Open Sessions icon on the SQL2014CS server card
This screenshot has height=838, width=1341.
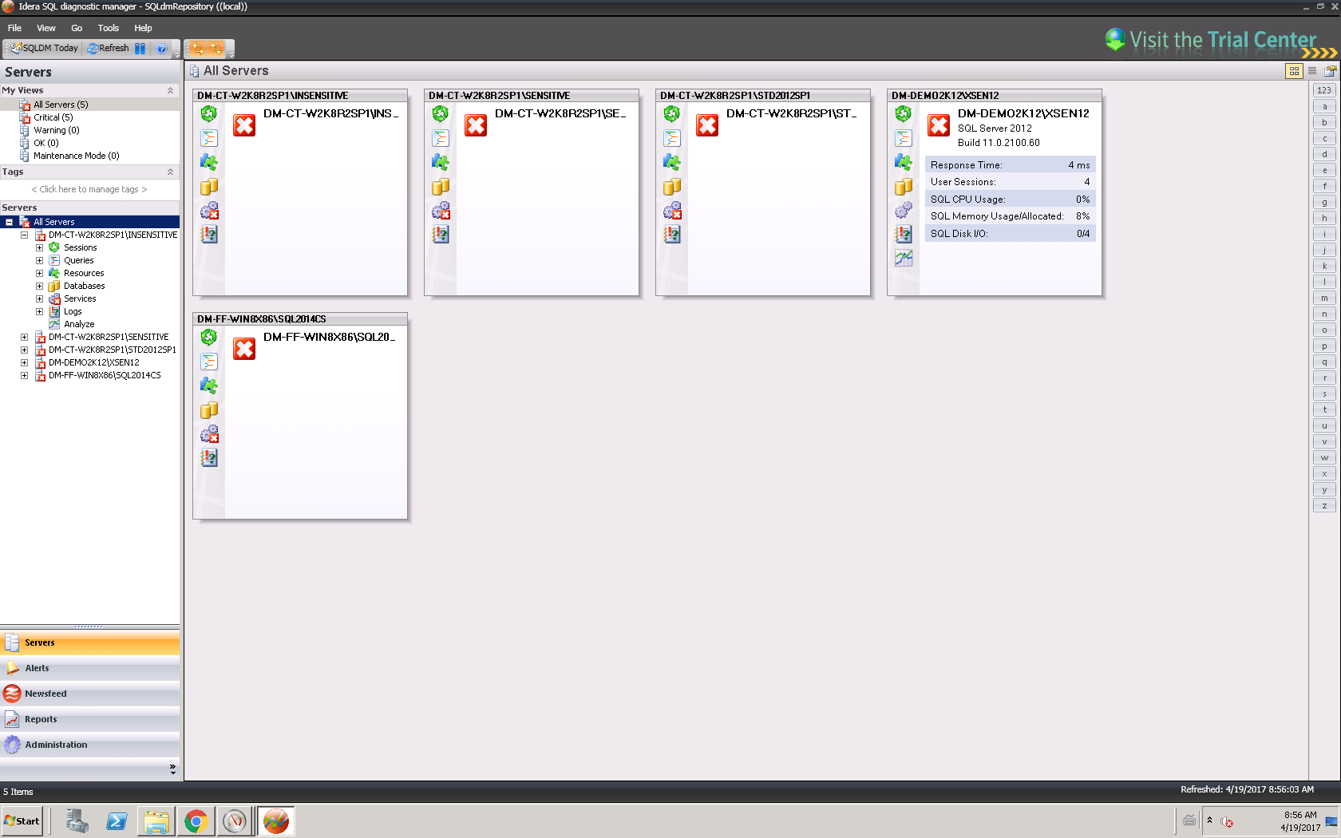pyautogui.click(x=209, y=338)
